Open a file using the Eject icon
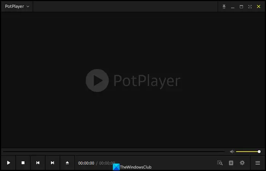This screenshot has width=266, height=171. (x=67, y=163)
